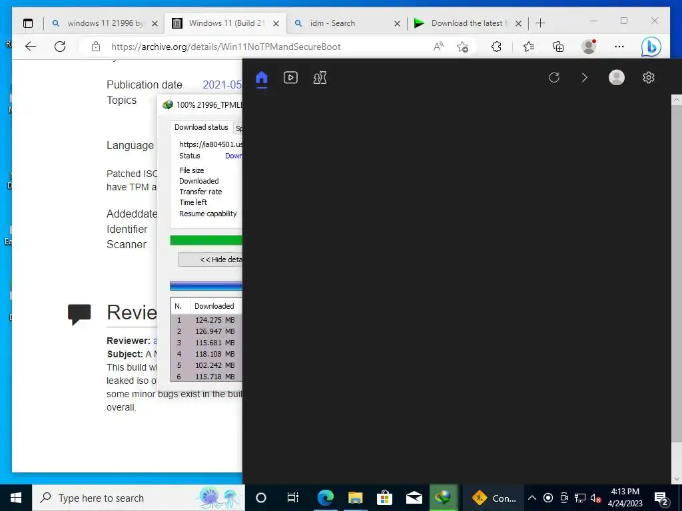Open Microsoft Store from taskbar

pyautogui.click(x=384, y=498)
